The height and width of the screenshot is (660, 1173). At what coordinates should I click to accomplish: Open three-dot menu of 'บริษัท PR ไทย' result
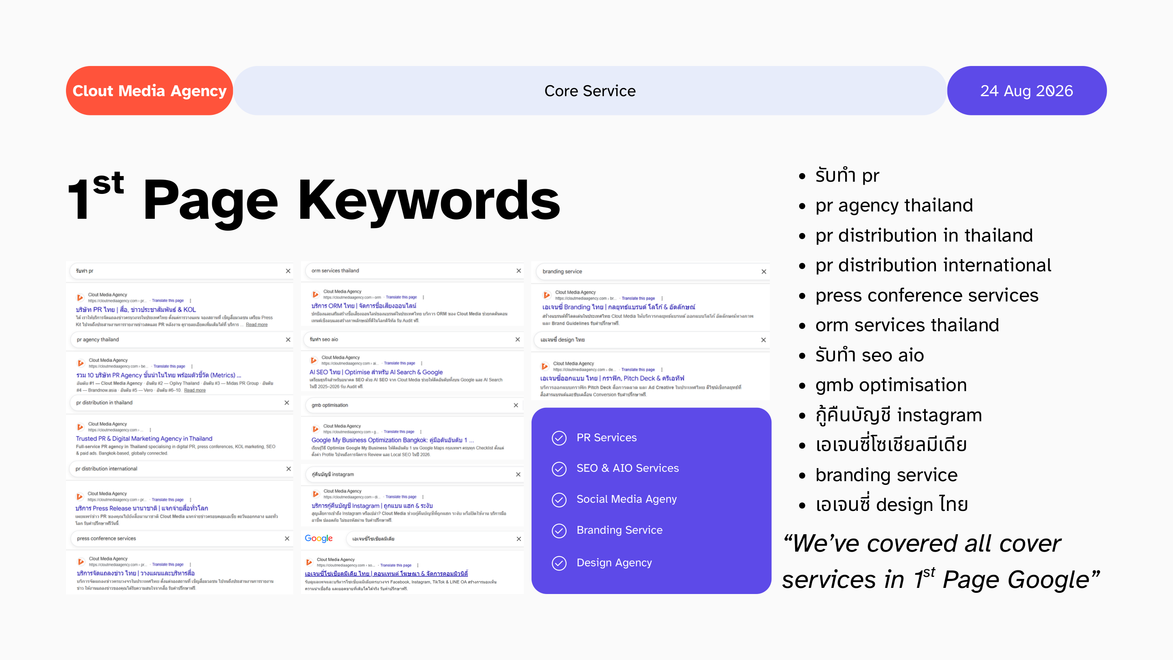[x=190, y=301]
